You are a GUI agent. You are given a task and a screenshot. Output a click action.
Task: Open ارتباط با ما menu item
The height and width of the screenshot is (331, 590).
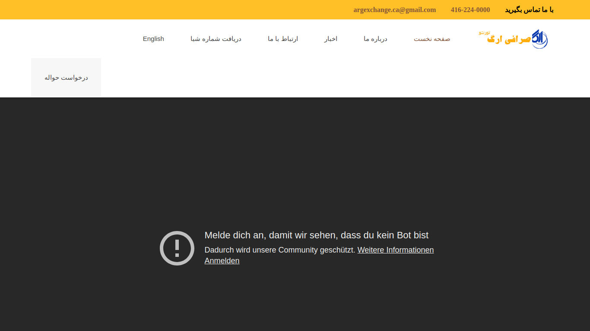coord(283,39)
